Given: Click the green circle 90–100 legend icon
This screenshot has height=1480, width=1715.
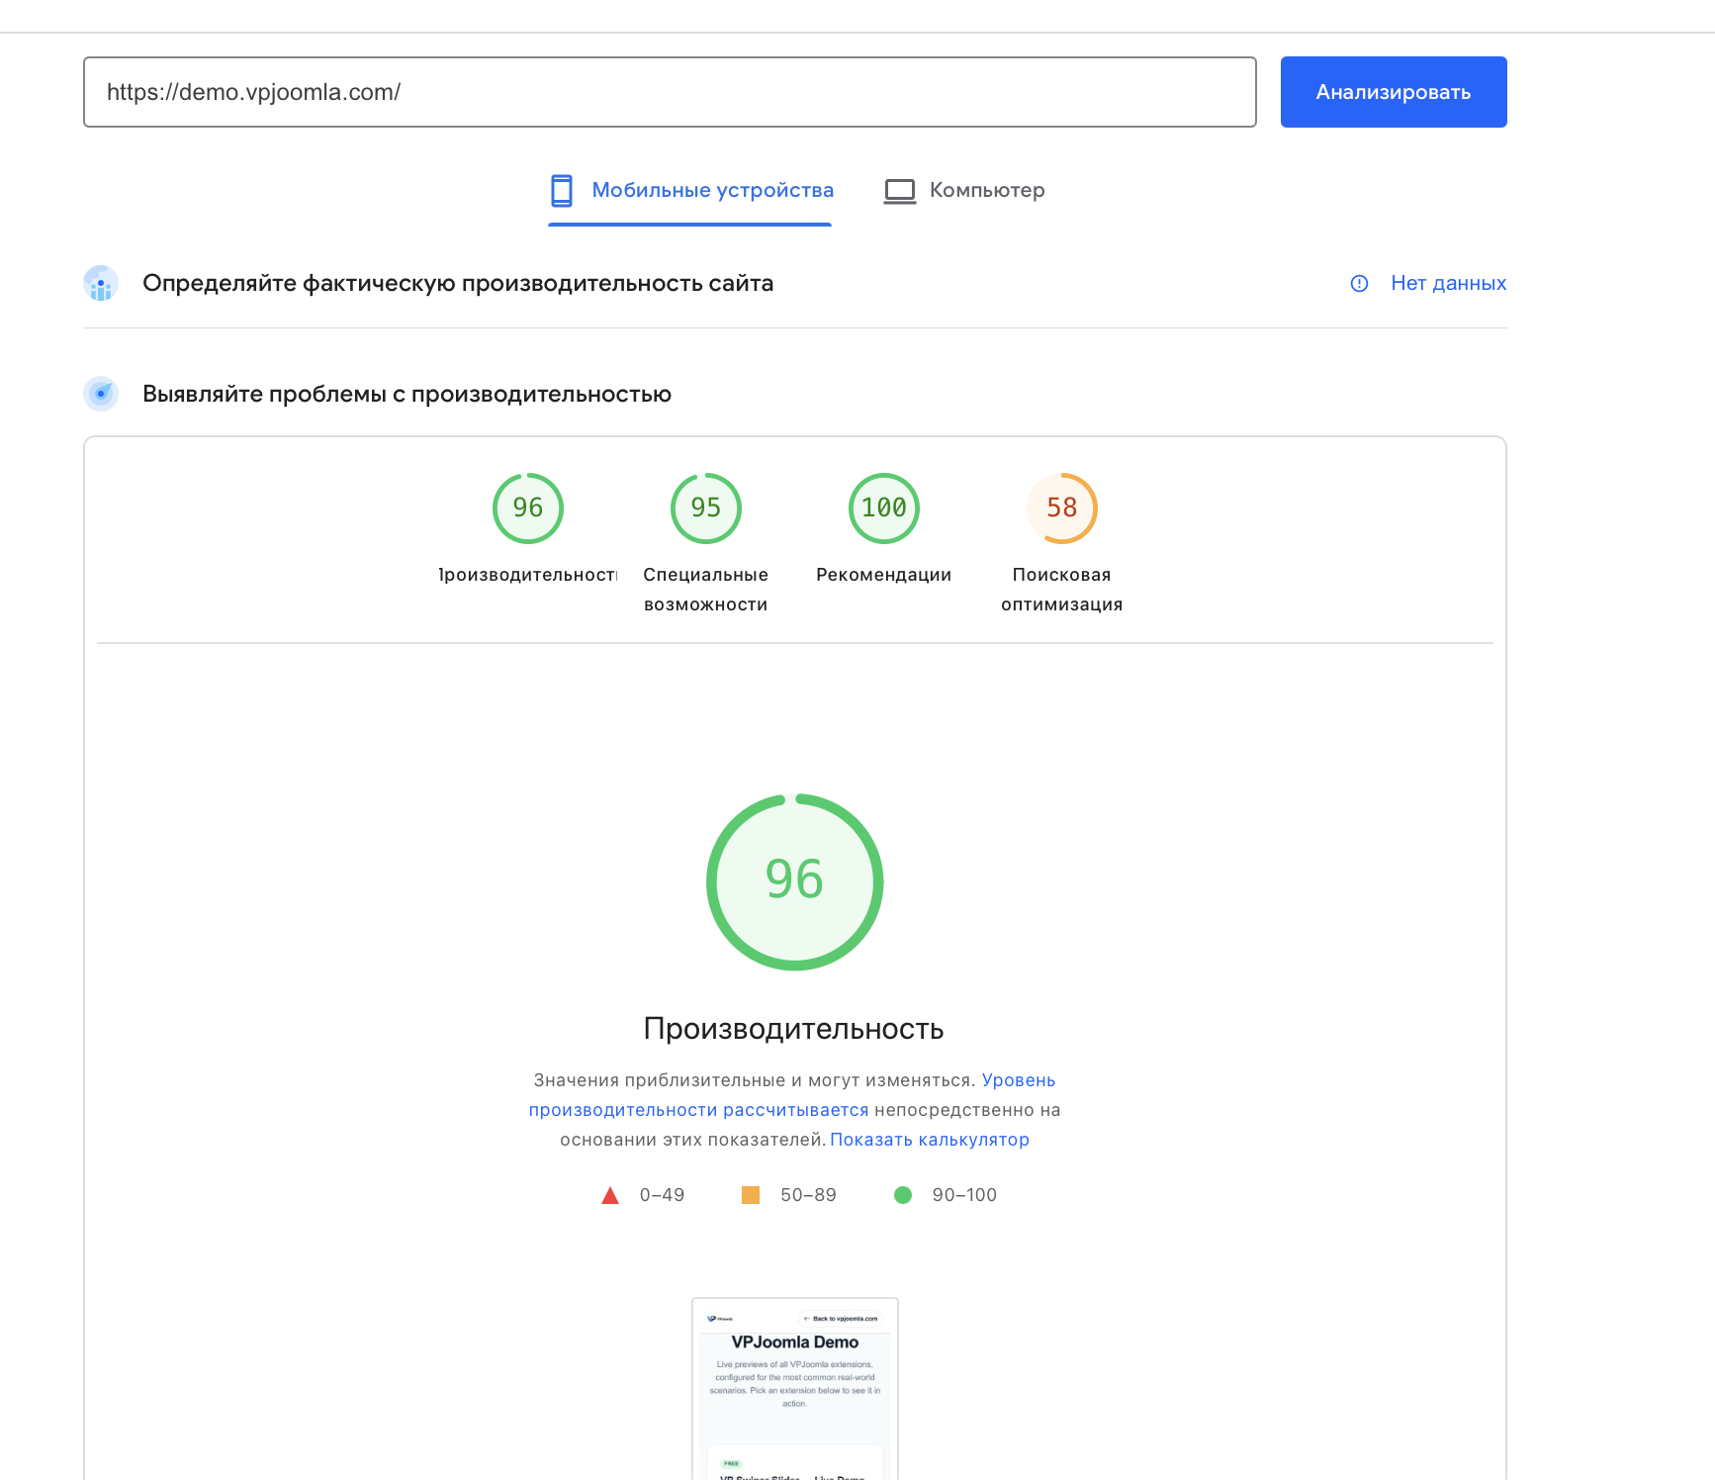Looking at the screenshot, I should tap(903, 1195).
